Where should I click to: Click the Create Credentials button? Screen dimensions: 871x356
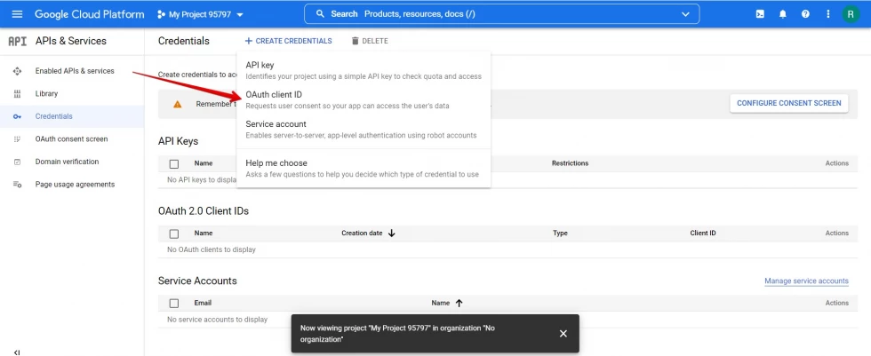click(288, 41)
